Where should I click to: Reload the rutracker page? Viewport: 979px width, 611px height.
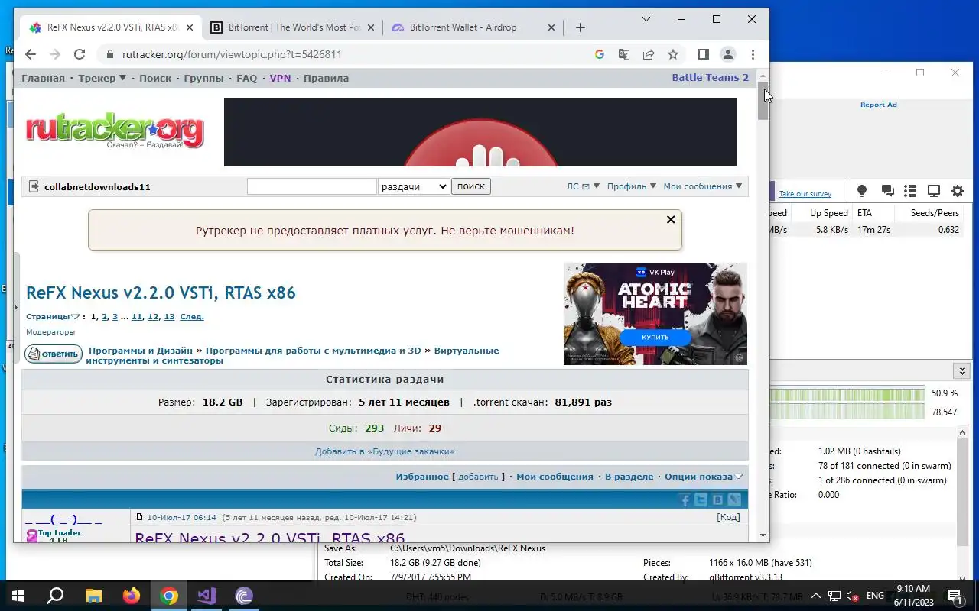pos(80,54)
